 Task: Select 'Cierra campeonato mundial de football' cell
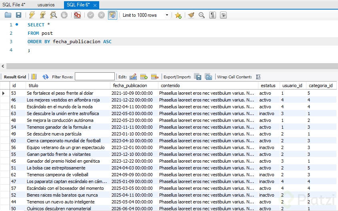(68, 141)
